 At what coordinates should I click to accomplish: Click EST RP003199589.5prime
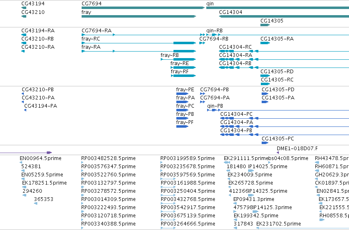(x=162, y=162)
